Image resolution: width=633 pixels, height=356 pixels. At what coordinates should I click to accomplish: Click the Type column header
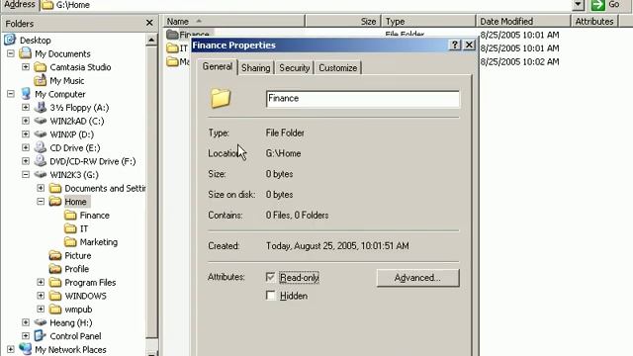(x=428, y=22)
